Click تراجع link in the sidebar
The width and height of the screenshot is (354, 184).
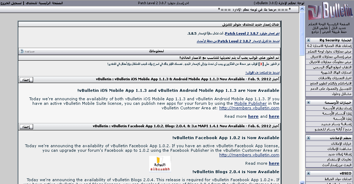[315, 32]
